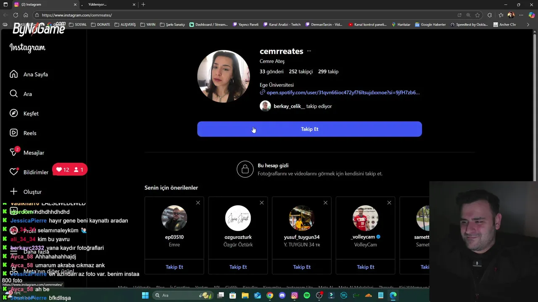Open browser extensions puzzle icon
Image resolution: width=538 pixels, height=302 pixels.
click(x=490, y=15)
